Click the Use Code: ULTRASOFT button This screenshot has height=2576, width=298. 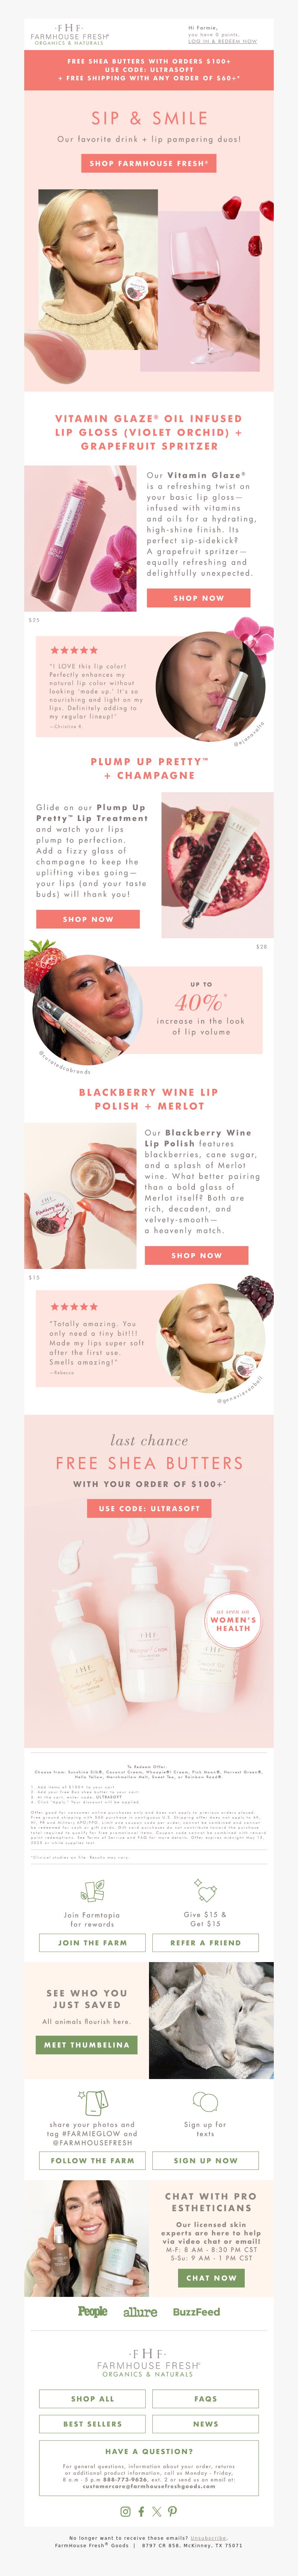[149, 1508]
